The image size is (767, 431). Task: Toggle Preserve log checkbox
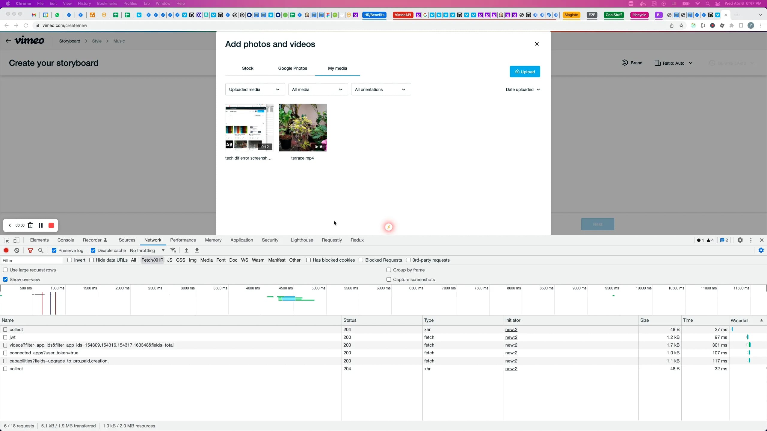[x=54, y=251]
